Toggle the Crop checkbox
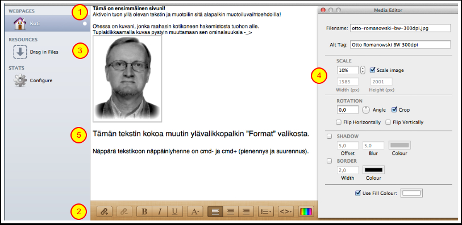Viewport: 462px width, 225px height. click(394, 110)
